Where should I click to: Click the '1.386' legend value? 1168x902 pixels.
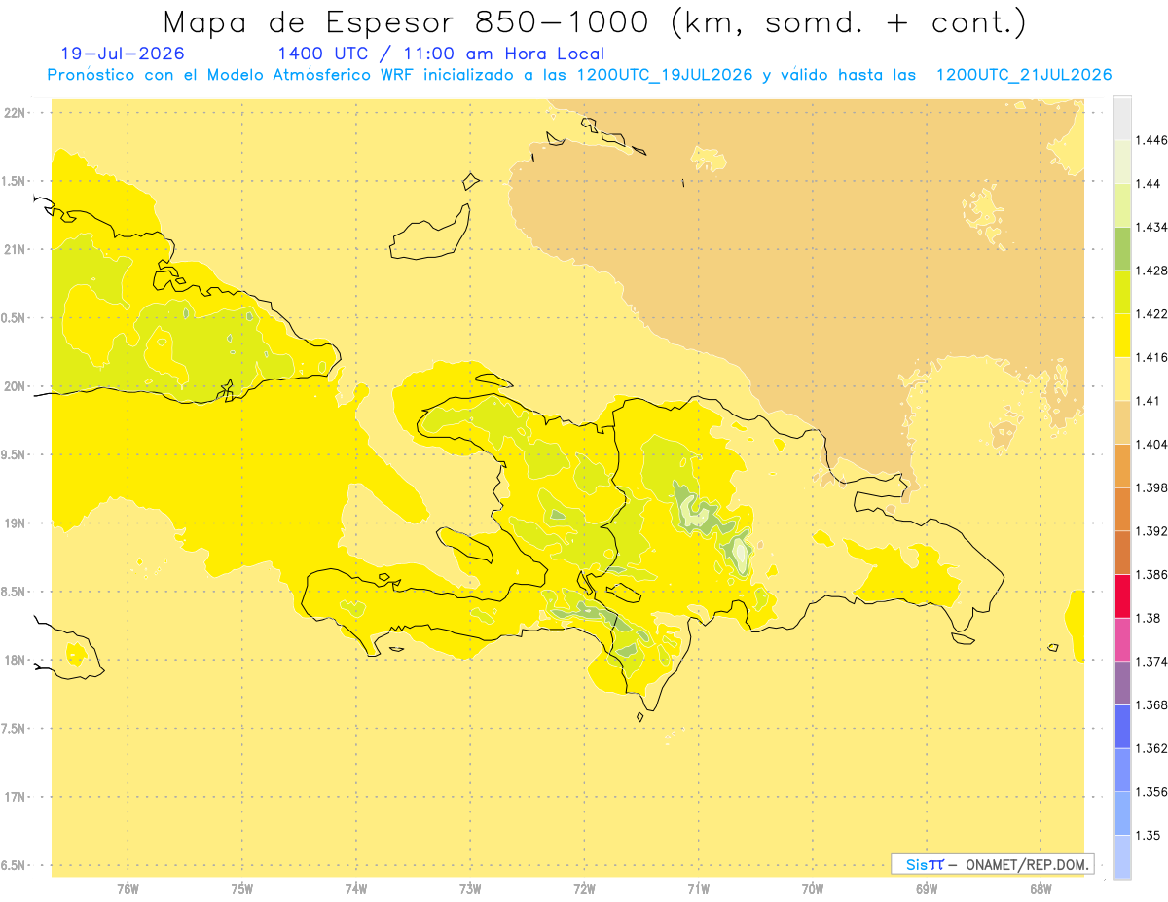(1151, 574)
